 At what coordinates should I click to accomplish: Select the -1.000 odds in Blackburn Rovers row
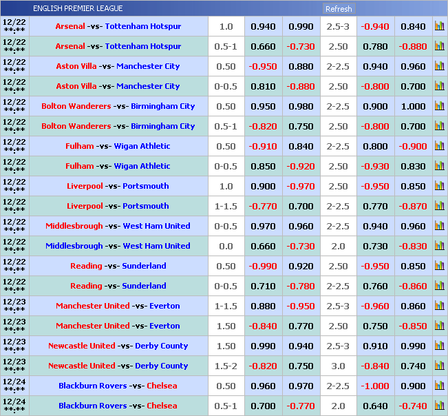(375, 386)
